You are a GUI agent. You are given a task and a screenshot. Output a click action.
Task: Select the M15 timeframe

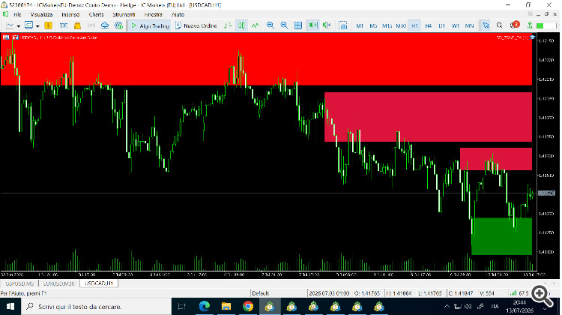click(x=387, y=25)
